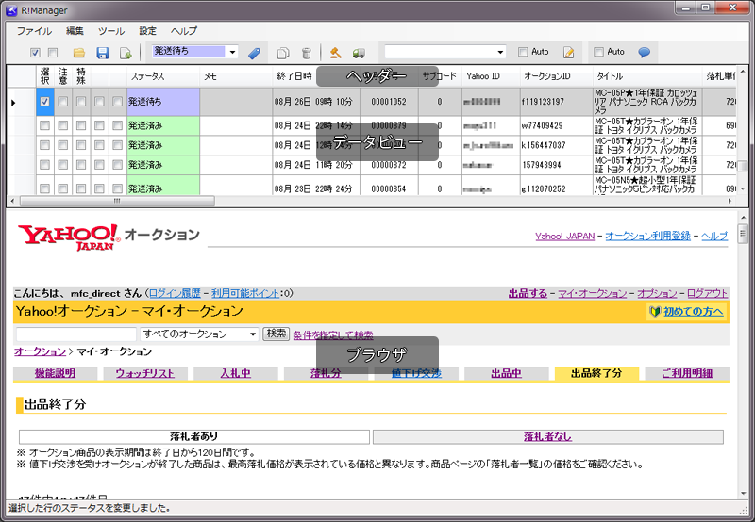The width and height of the screenshot is (755, 522).
Task: Uncheck 選択 checkbox for row f119123197
Action: point(44,102)
